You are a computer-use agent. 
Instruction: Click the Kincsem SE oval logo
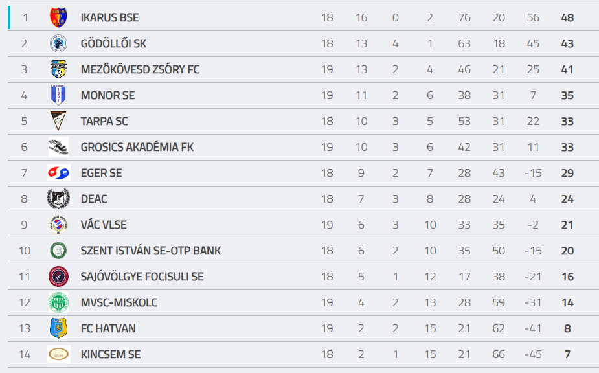coord(58,354)
